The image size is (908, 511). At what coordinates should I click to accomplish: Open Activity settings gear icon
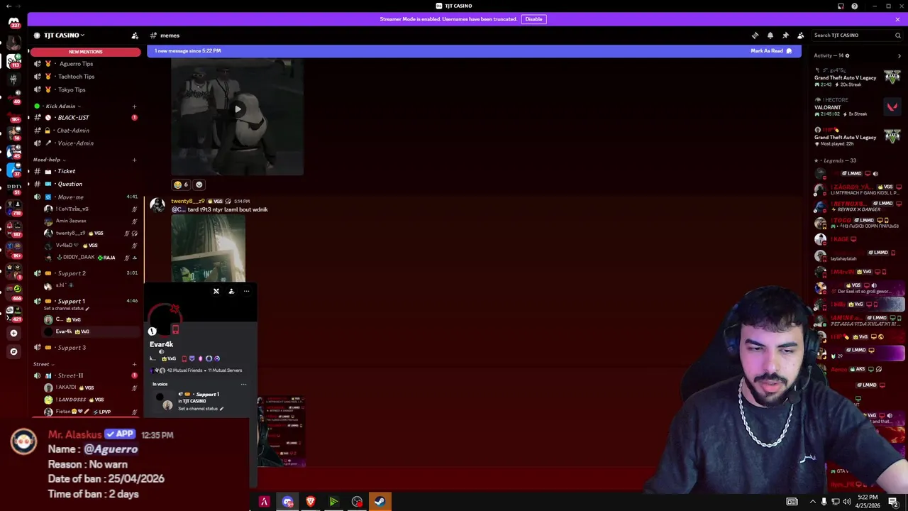click(x=847, y=55)
